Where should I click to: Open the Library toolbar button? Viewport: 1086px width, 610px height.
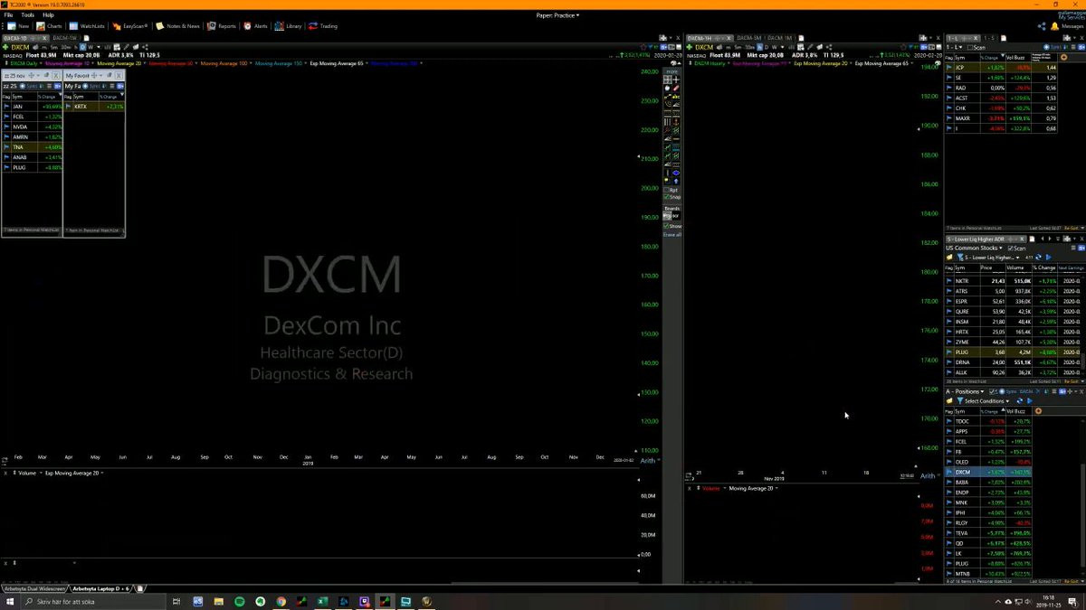click(289, 26)
